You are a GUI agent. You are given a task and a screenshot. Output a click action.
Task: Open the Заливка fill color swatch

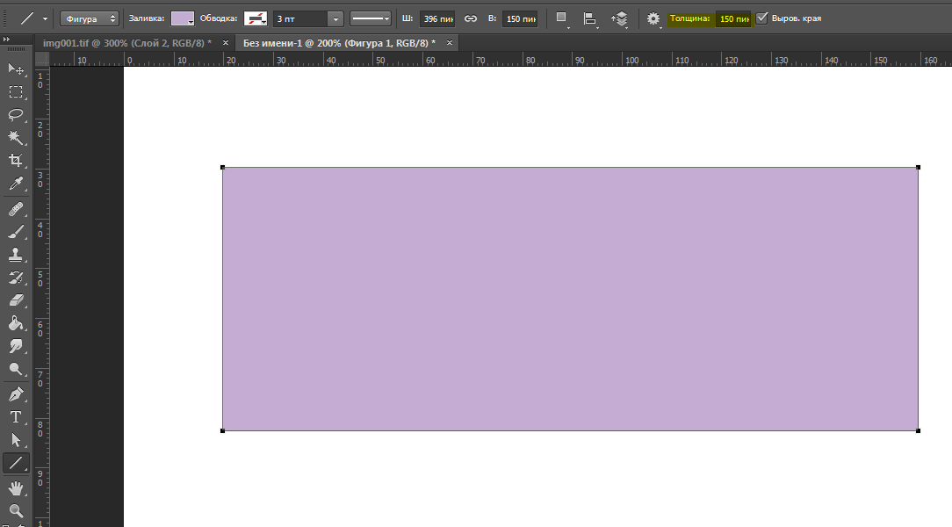[182, 18]
